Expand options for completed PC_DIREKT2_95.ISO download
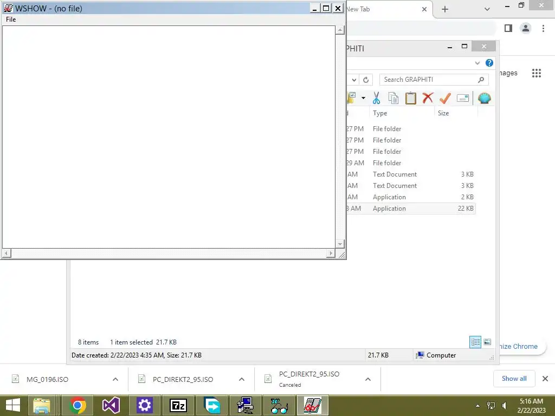The height and width of the screenshot is (416, 555). tap(241, 379)
